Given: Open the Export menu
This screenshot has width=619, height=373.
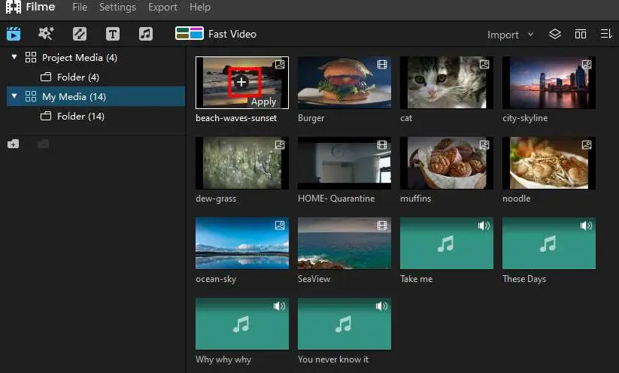Looking at the screenshot, I should pyautogui.click(x=162, y=7).
